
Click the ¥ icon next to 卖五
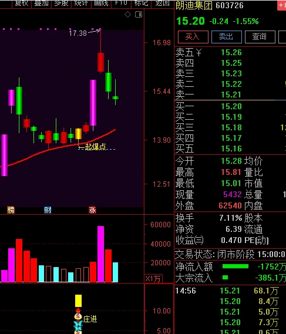coord(198,52)
